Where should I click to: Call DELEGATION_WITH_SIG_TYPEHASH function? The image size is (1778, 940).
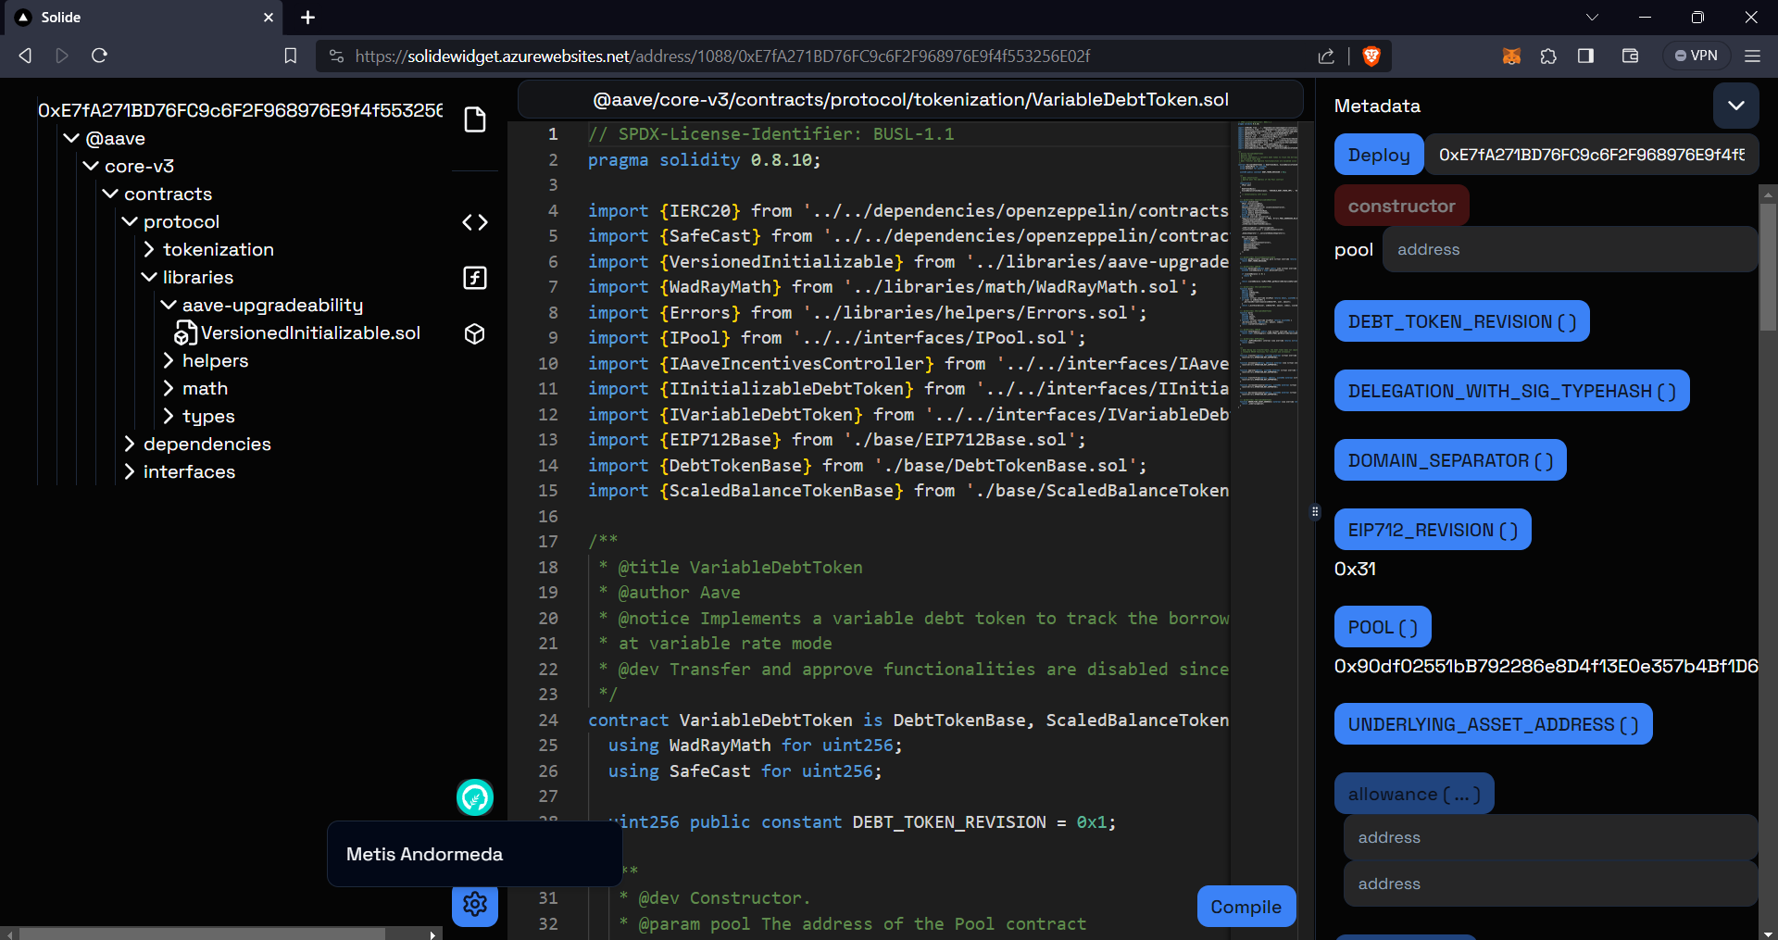(x=1511, y=391)
